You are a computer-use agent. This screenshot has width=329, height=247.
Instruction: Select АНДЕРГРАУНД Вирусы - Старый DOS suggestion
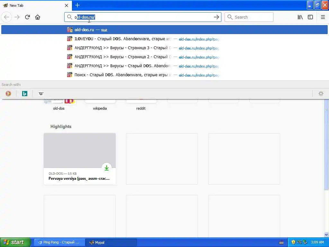pos(164,66)
